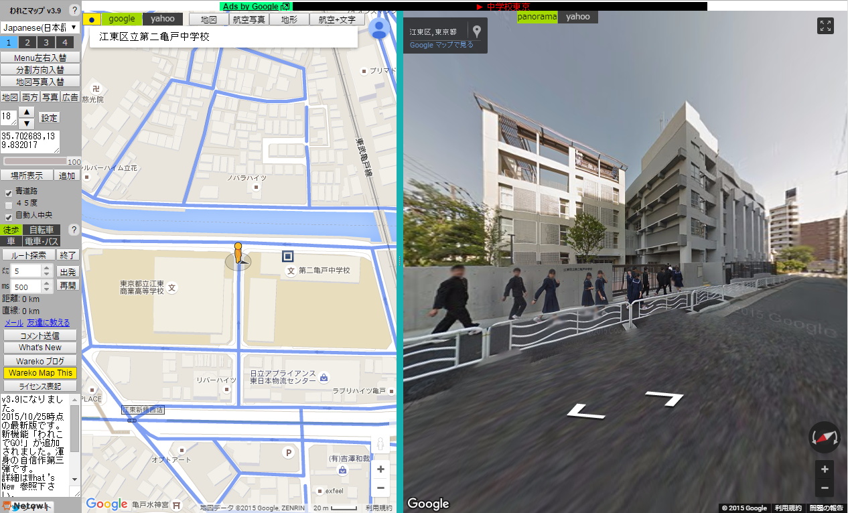Adjust the 100 percent slider bar
The image size is (848, 513).
[36, 161]
